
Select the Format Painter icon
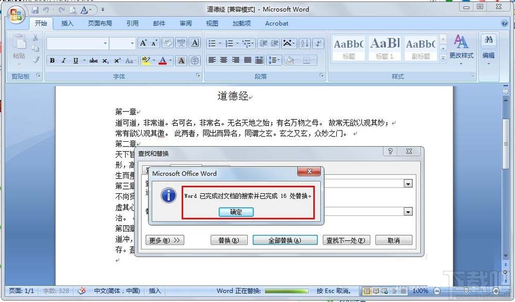point(35,60)
